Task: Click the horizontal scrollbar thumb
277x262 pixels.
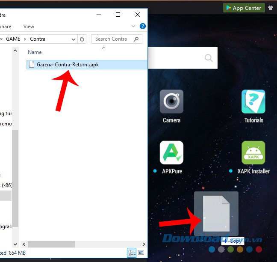Action: pyautogui.click(x=51, y=244)
